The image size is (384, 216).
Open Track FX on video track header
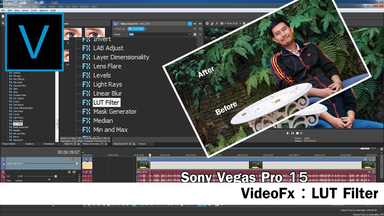[x=68, y=159]
